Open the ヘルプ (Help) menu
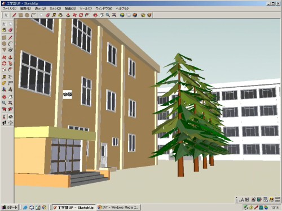 [x=122, y=8]
